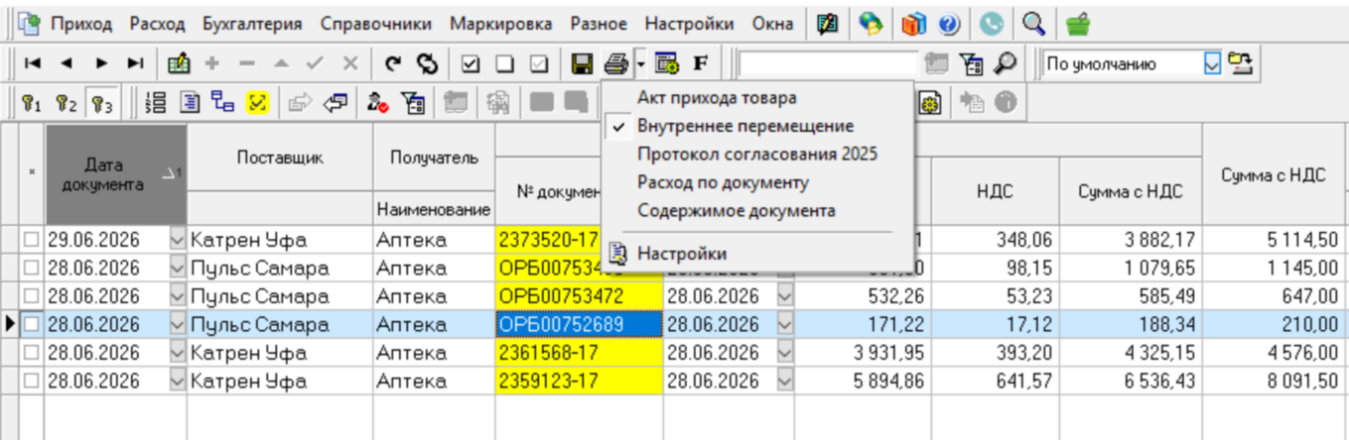Viewport: 1349px width, 440px height.
Task: Click the Поставщик column header
Action: click(x=280, y=157)
